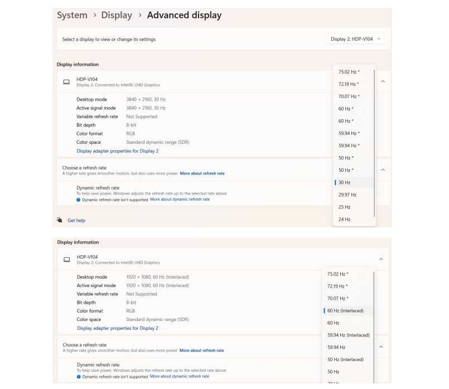449x389 pixels.
Task: Select 25 Hz from the refresh rate list
Action: (345, 207)
